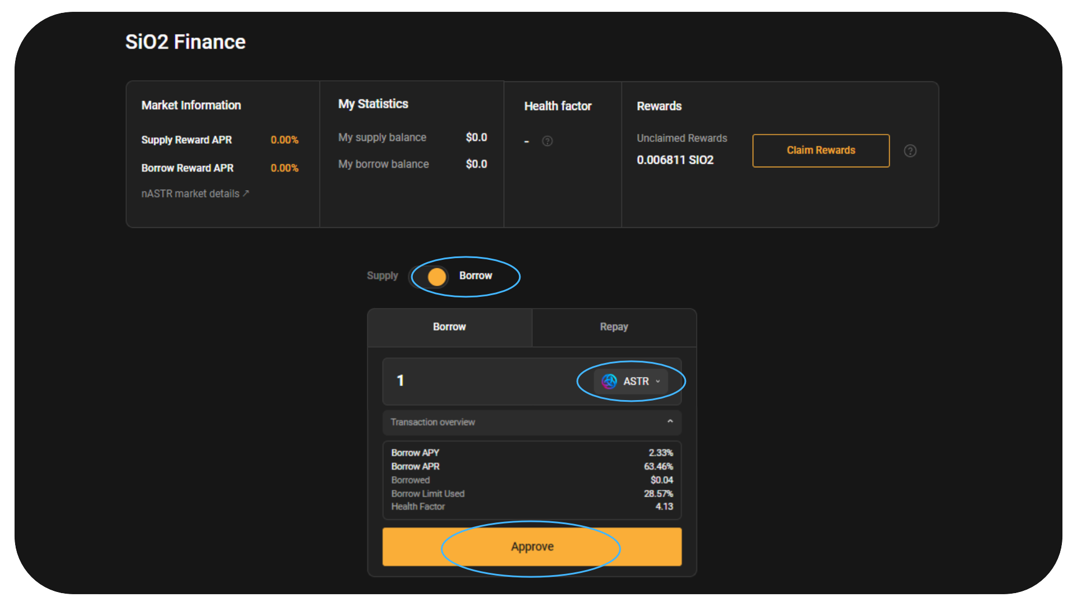
Task: Click the ASTR dropdown chevron arrow
Action: [x=658, y=382]
